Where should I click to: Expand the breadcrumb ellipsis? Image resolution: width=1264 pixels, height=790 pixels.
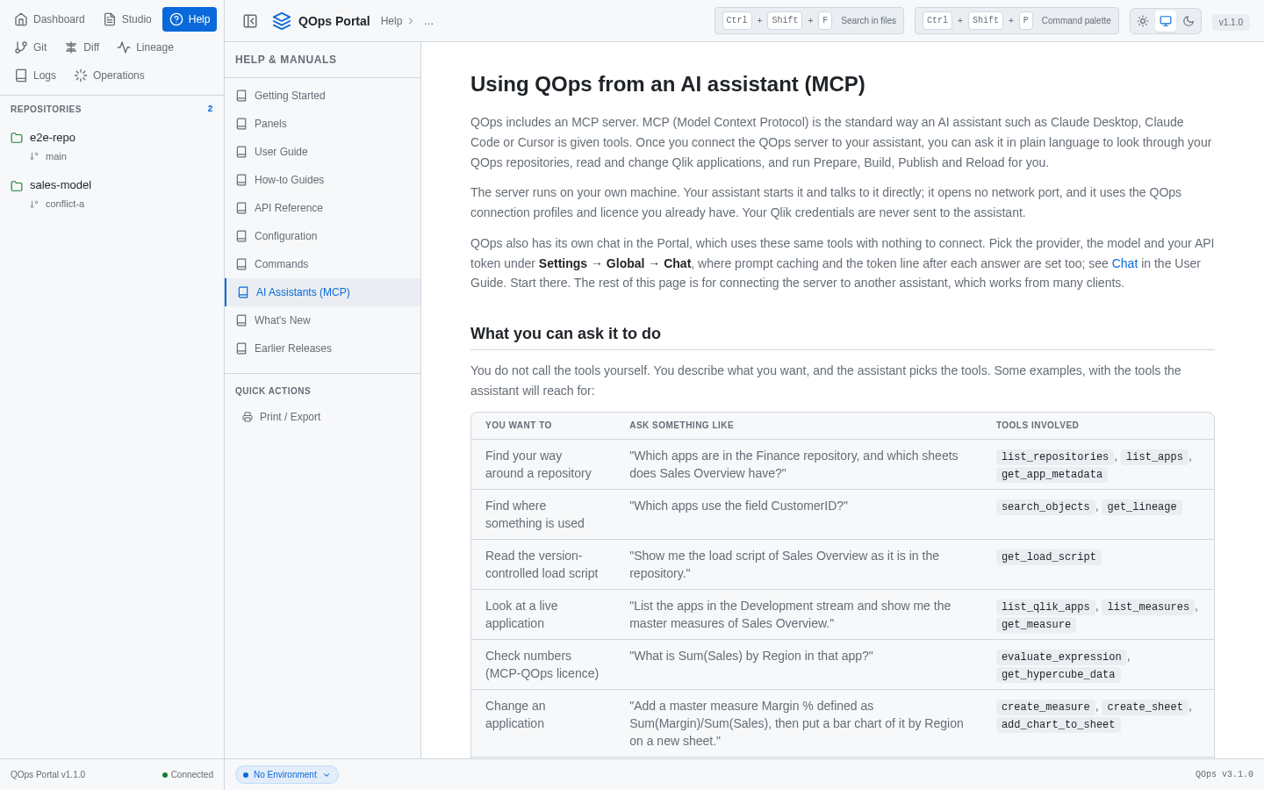(428, 21)
